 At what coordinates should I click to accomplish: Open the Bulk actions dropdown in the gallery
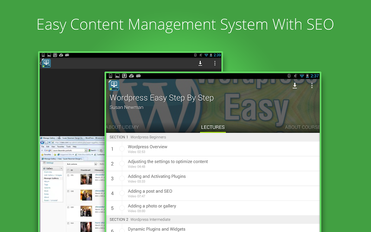(80, 164)
